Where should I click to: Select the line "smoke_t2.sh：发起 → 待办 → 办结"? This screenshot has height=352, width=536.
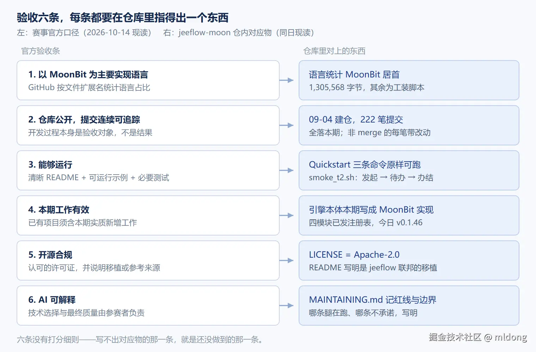coord(371,178)
